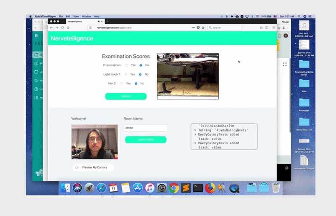Open the ENG 503 mp3 desktop file

[x=304, y=29]
